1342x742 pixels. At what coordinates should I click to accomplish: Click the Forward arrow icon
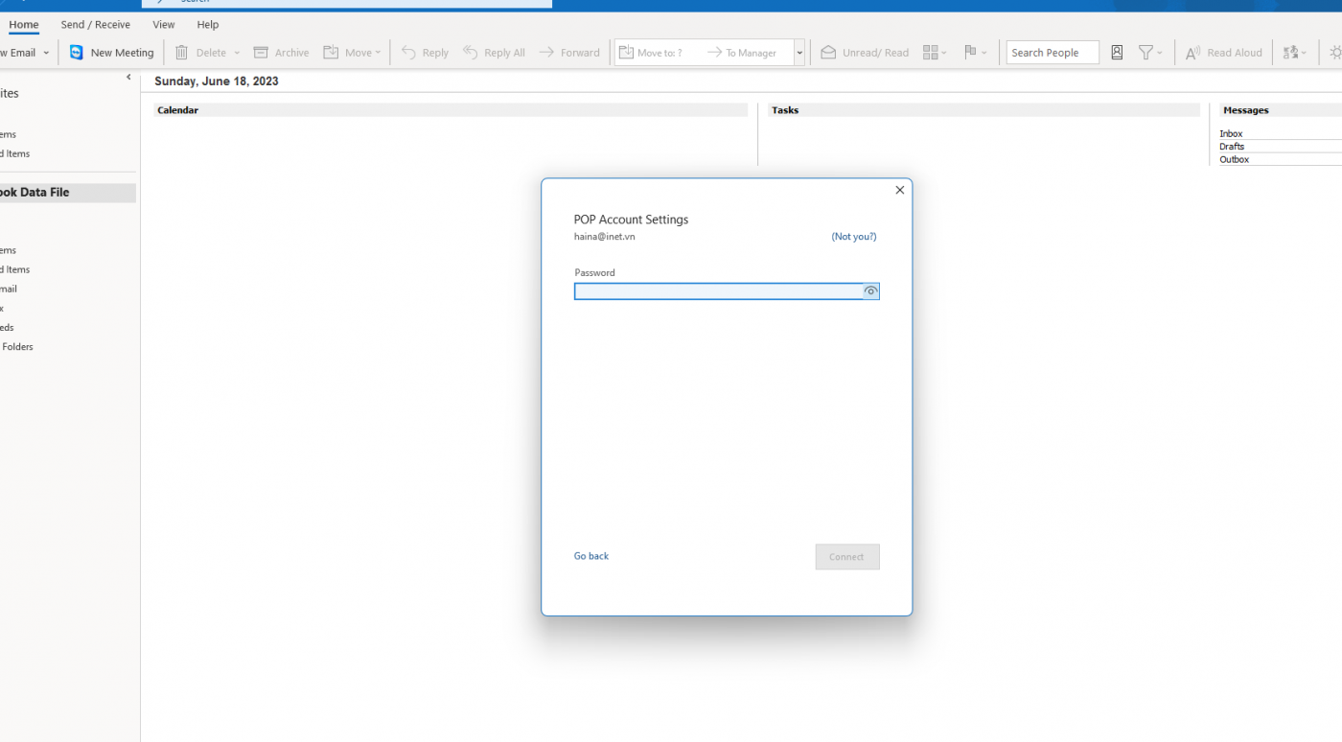tap(546, 53)
